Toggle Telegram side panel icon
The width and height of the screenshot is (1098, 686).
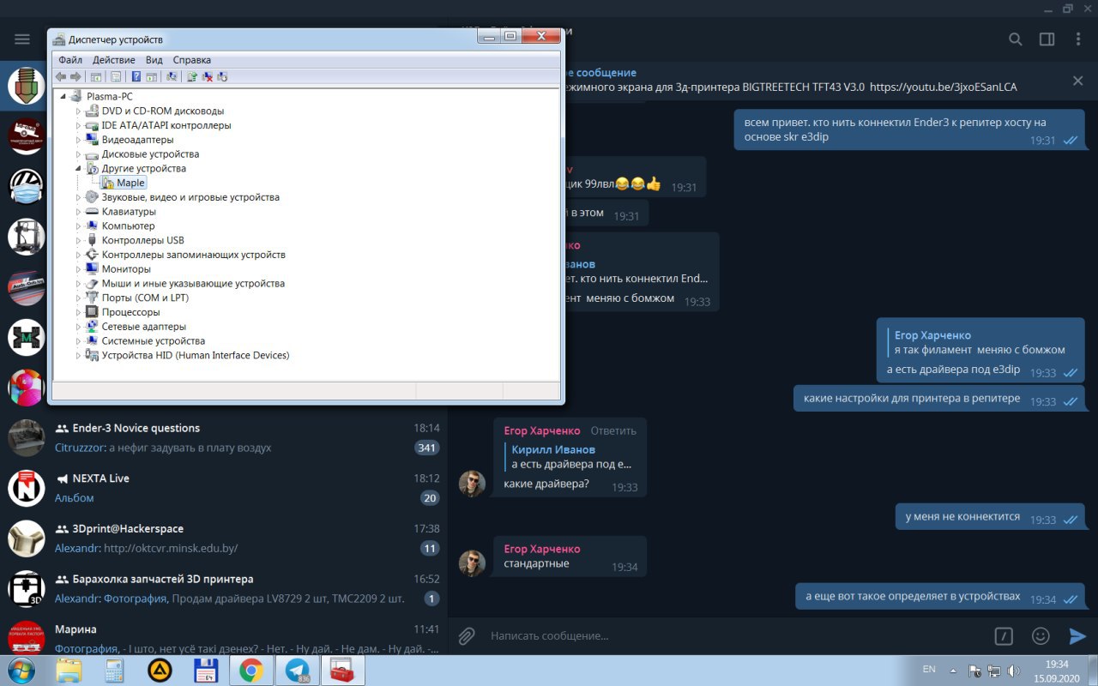[x=1047, y=39]
